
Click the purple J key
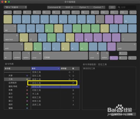click(x=79, y=37)
